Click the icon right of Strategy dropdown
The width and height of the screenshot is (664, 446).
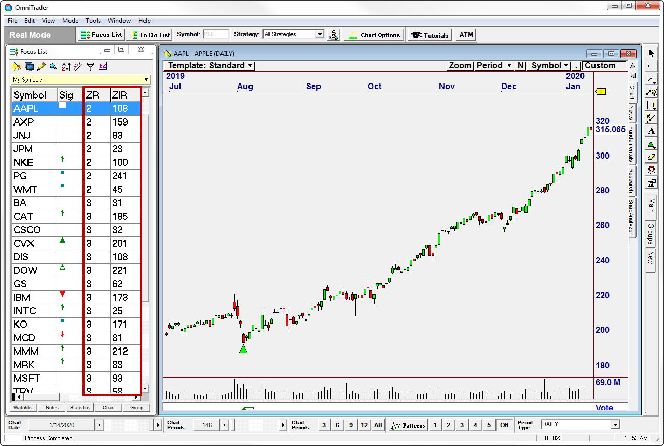point(334,35)
